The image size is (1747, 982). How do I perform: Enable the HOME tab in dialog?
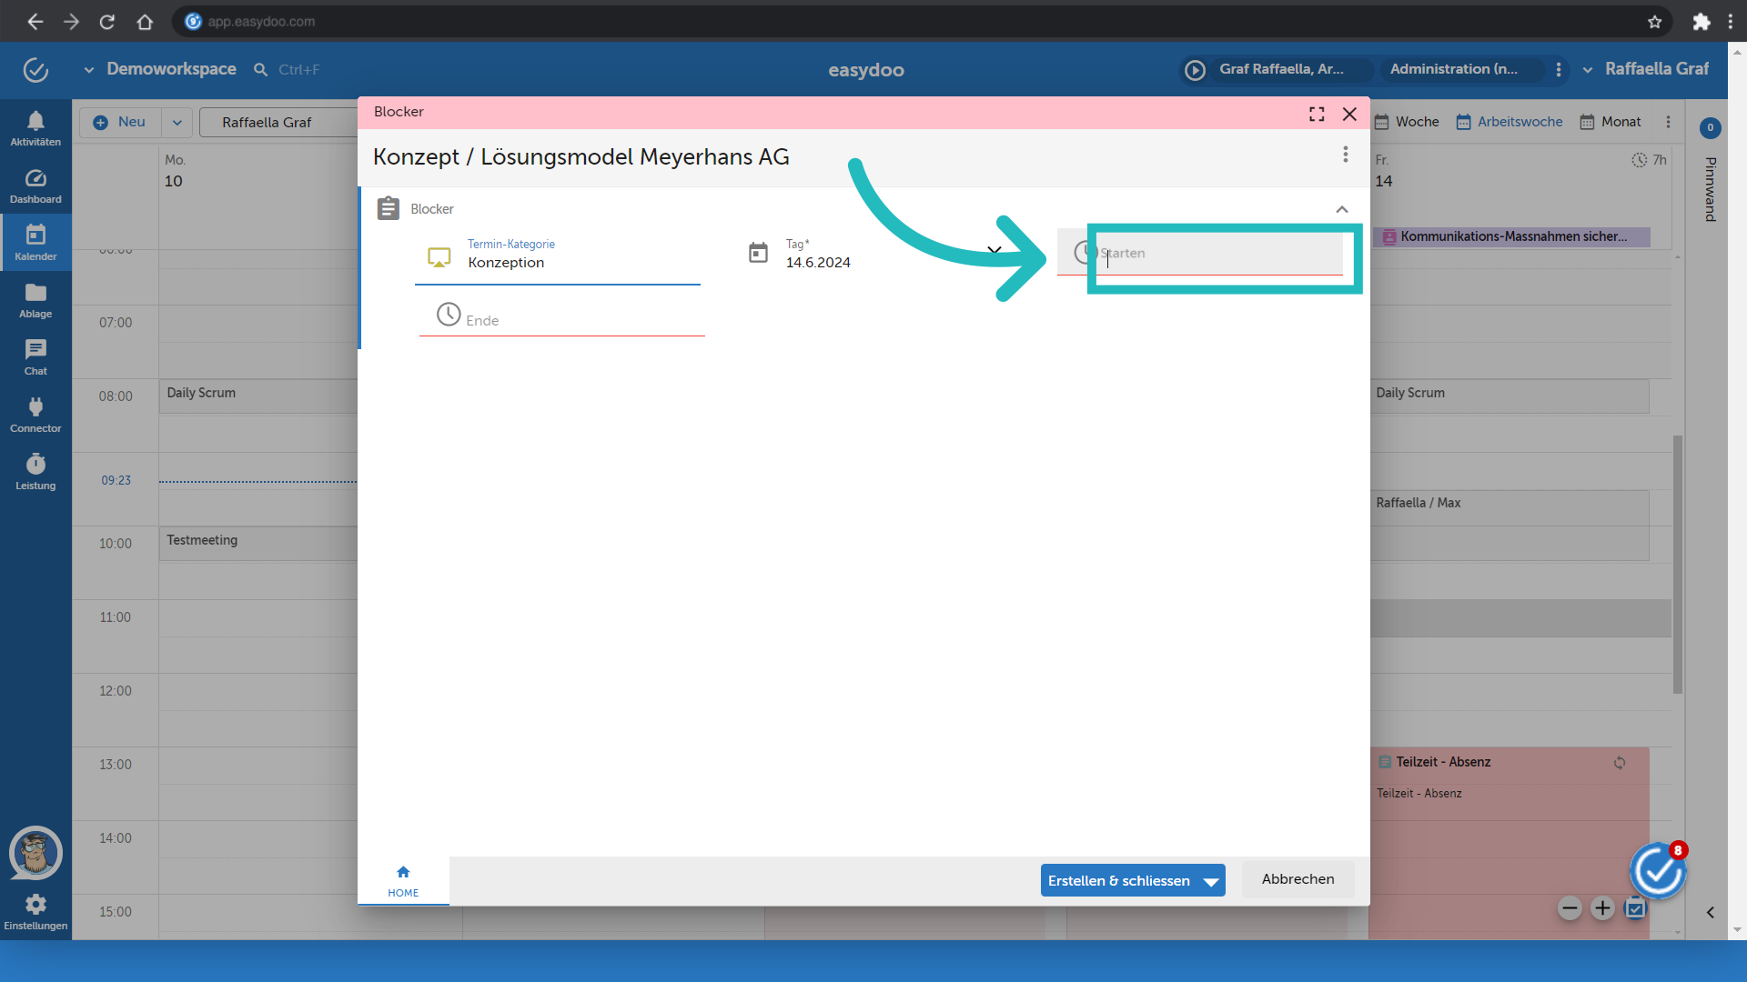[x=404, y=879]
